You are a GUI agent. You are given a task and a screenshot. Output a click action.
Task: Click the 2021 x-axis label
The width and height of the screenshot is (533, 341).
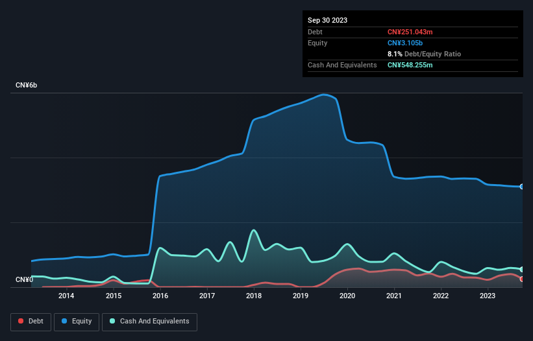pyautogui.click(x=394, y=296)
